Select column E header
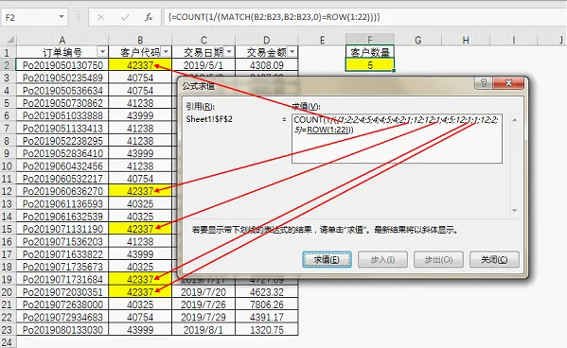 322,40
